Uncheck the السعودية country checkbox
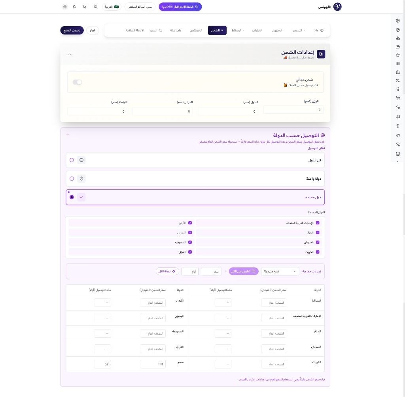The image size is (405, 397). click(x=190, y=242)
